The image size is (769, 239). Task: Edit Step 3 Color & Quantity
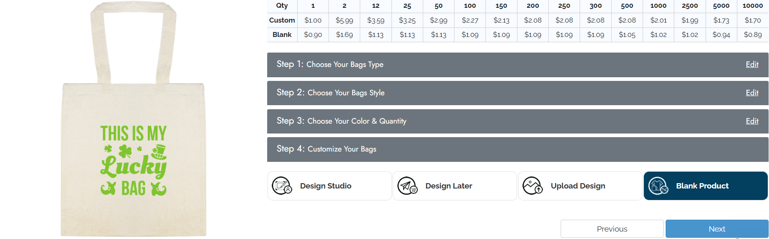(752, 121)
